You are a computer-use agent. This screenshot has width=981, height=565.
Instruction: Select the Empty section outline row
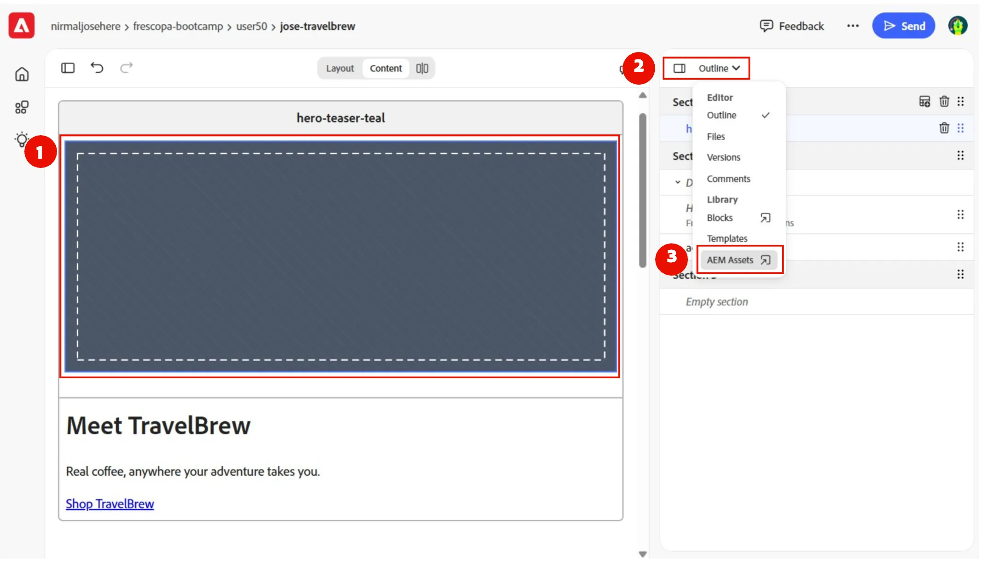[x=816, y=302]
